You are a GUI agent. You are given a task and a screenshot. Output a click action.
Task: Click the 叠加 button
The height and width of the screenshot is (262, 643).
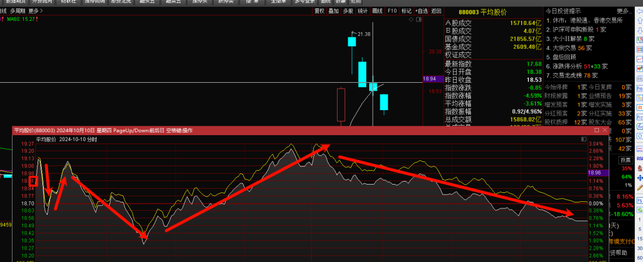[x=333, y=11]
